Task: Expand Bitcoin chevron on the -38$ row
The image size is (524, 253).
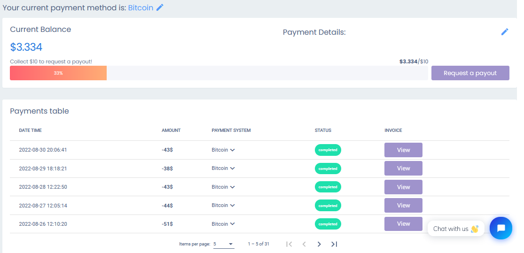Action: (233, 169)
